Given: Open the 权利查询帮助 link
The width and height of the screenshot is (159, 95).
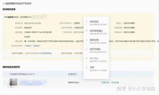Looking at the screenshot, I should (46, 53).
